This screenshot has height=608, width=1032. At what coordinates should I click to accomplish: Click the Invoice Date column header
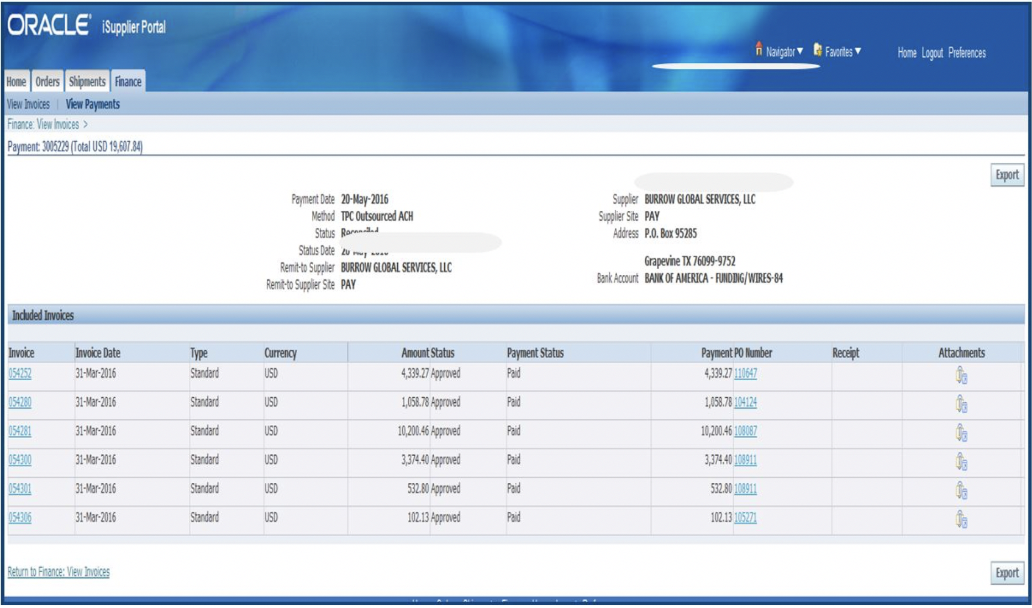point(98,353)
